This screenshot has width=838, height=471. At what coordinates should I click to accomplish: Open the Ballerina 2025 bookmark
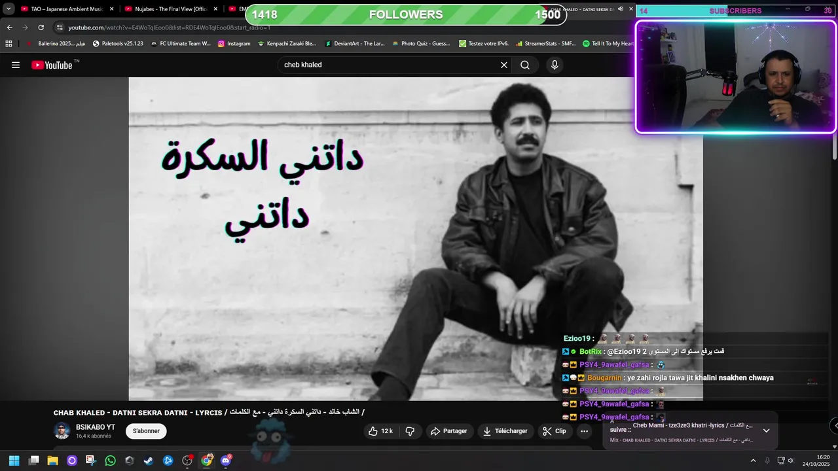click(x=55, y=44)
